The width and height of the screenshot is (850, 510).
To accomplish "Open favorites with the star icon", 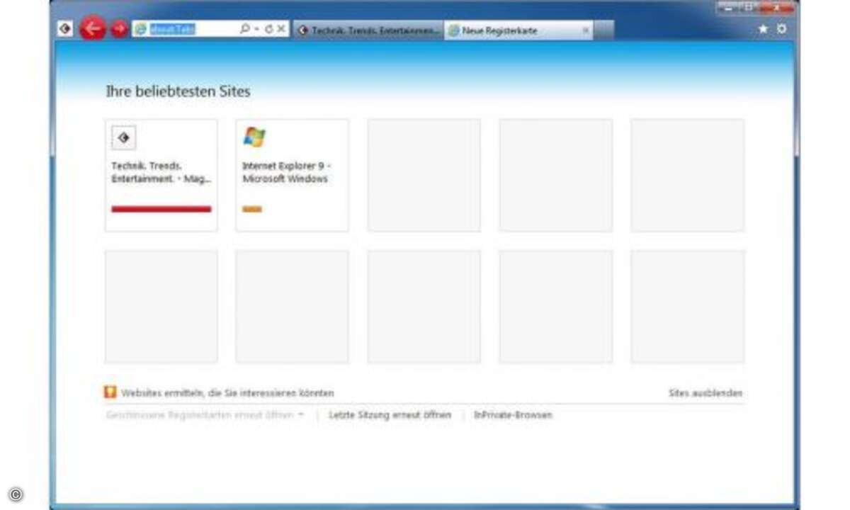I will [763, 29].
